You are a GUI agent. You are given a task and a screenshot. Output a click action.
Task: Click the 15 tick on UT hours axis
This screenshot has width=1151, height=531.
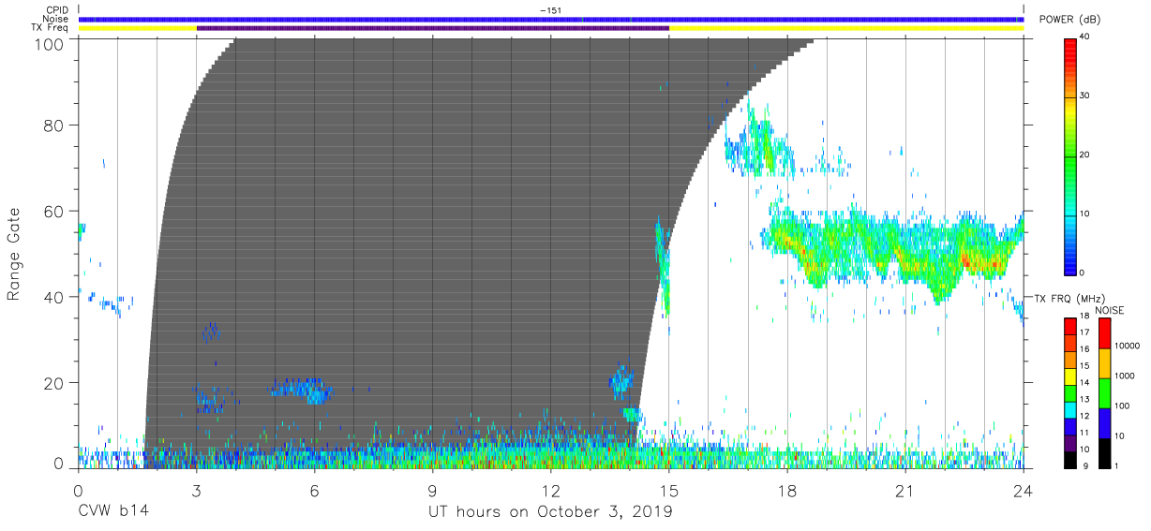point(669,491)
